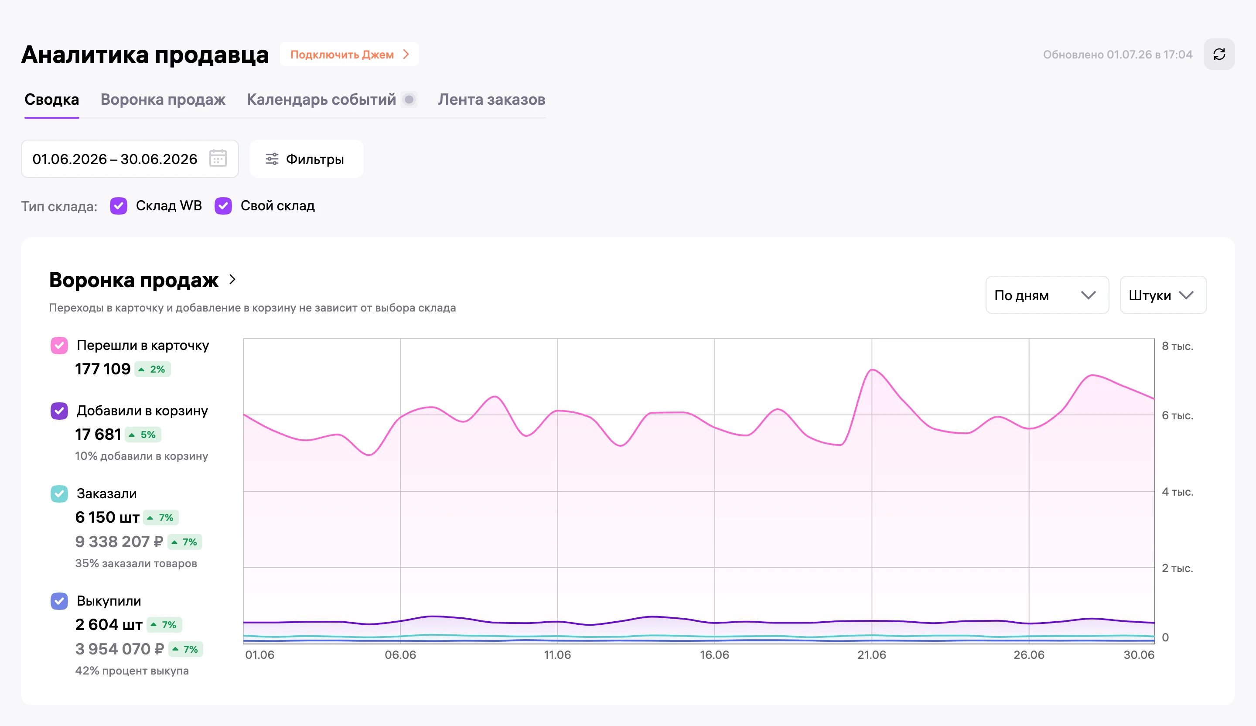Open the Штуки units dropdown
Screen dimensions: 1256x726
[1163, 295]
